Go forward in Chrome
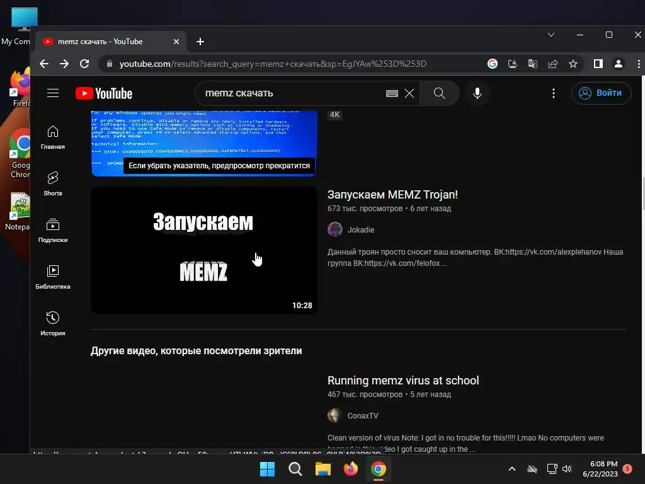 (x=64, y=64)
